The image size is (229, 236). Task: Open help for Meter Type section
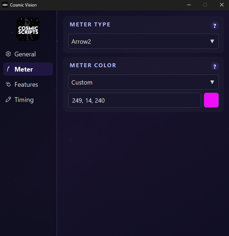coord(215,26)
